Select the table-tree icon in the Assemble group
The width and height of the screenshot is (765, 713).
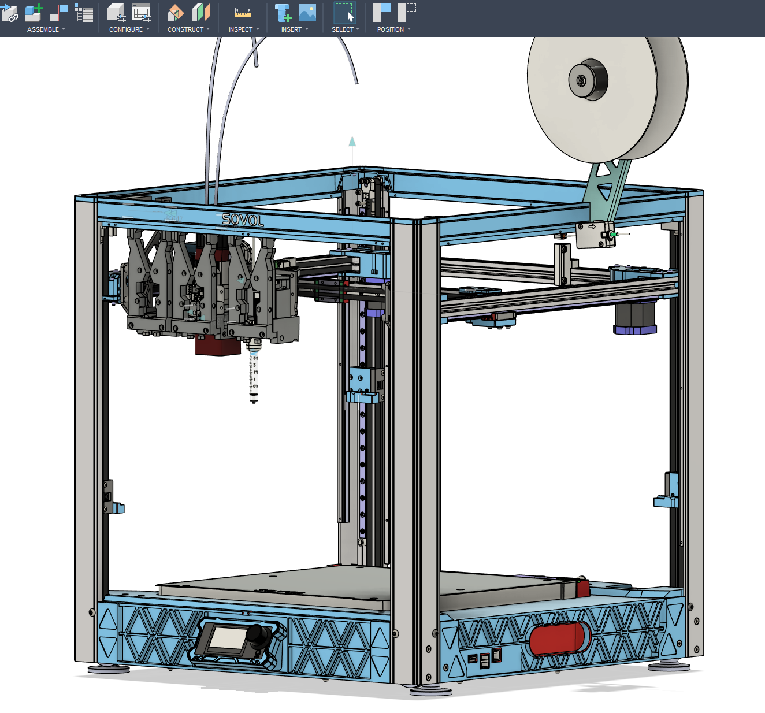coord(84,13)
